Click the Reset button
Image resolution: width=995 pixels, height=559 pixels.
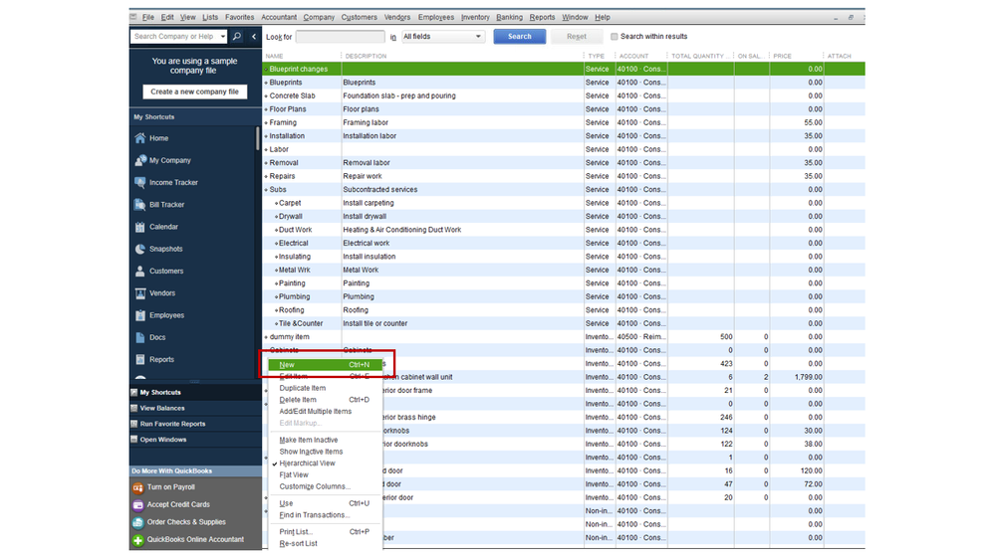[577, 37]
